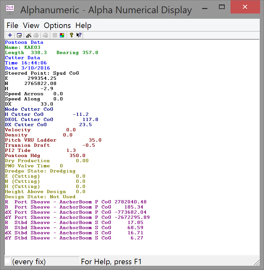Viewport: 264px width, 270px height.
Task: Click the print preview toolbar icon
Action: pyautogui.click(x=45, y=35)
